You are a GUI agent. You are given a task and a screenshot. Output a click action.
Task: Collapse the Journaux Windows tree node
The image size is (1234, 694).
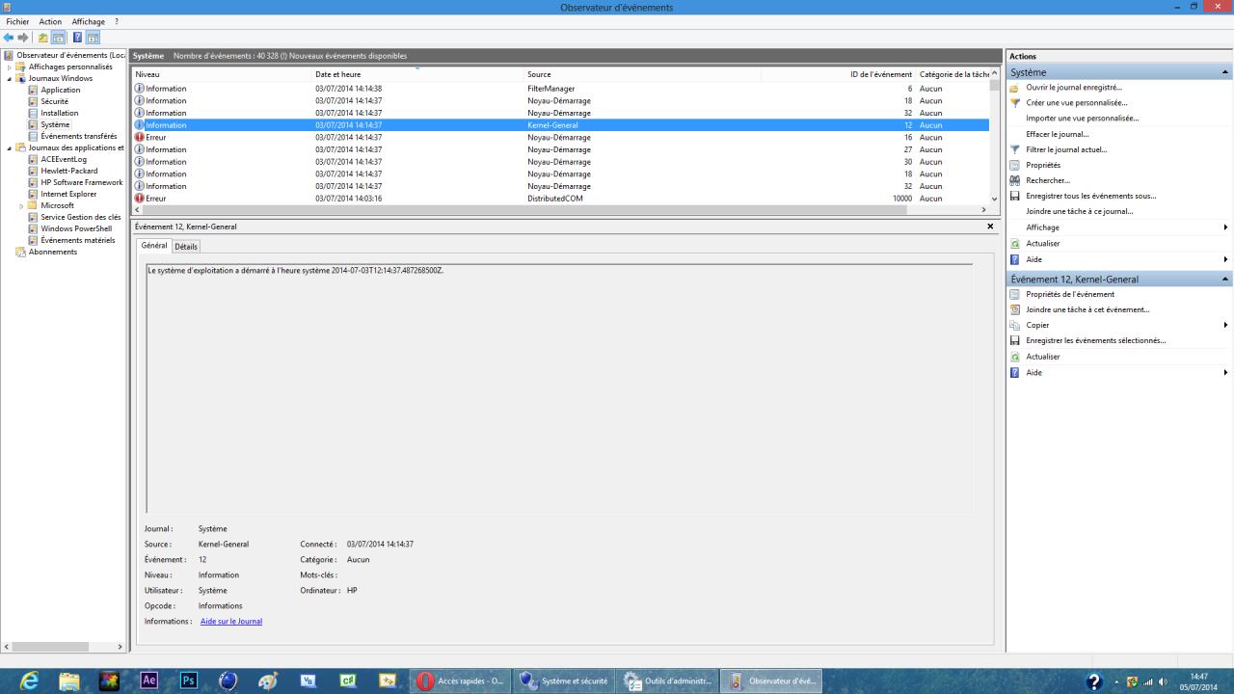(x=10, y=79)
